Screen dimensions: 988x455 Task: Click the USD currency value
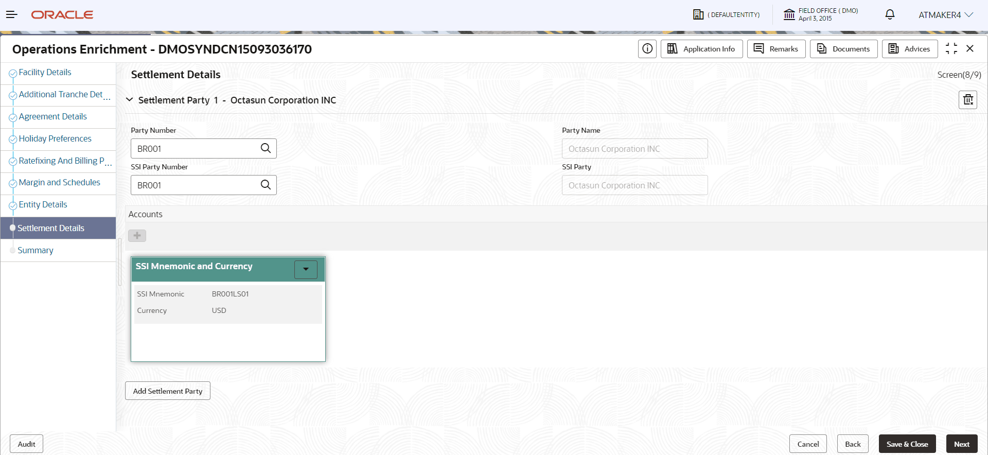coord(219,310)
